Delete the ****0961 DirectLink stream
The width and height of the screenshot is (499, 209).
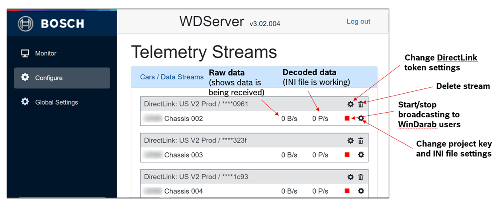coord(361,104)
